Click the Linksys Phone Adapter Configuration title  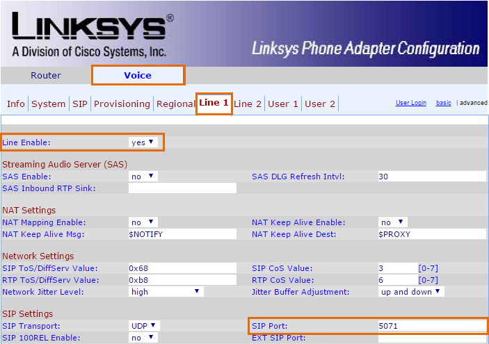click(x=365, y=49)
